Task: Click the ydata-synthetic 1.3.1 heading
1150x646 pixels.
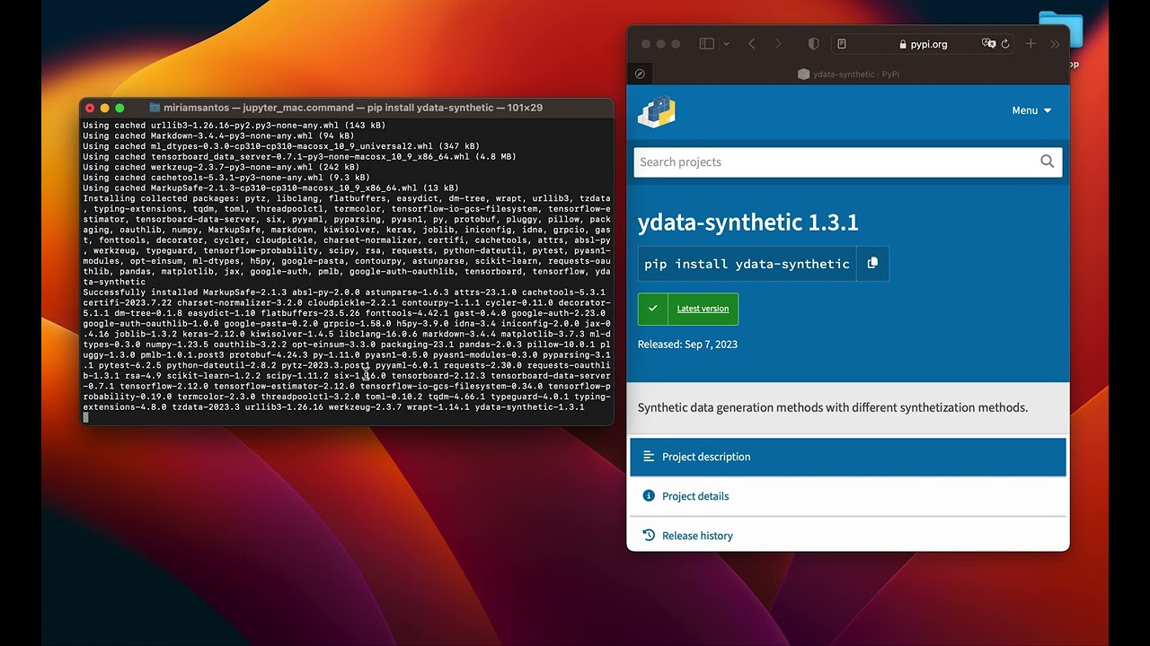Action: coord(747,223)
